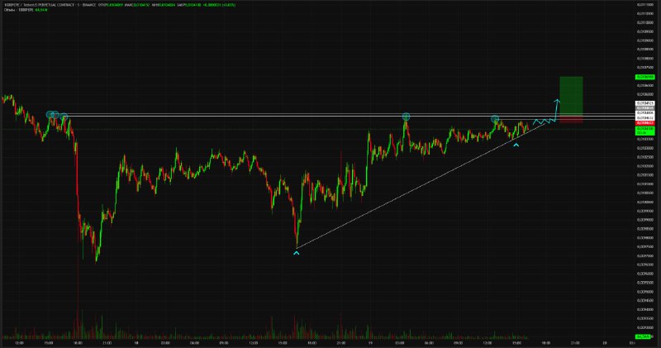The height and width of the screenshot is (348, 661).
Task: Select the cyan zigzag projection path
Action: point(544,122)
